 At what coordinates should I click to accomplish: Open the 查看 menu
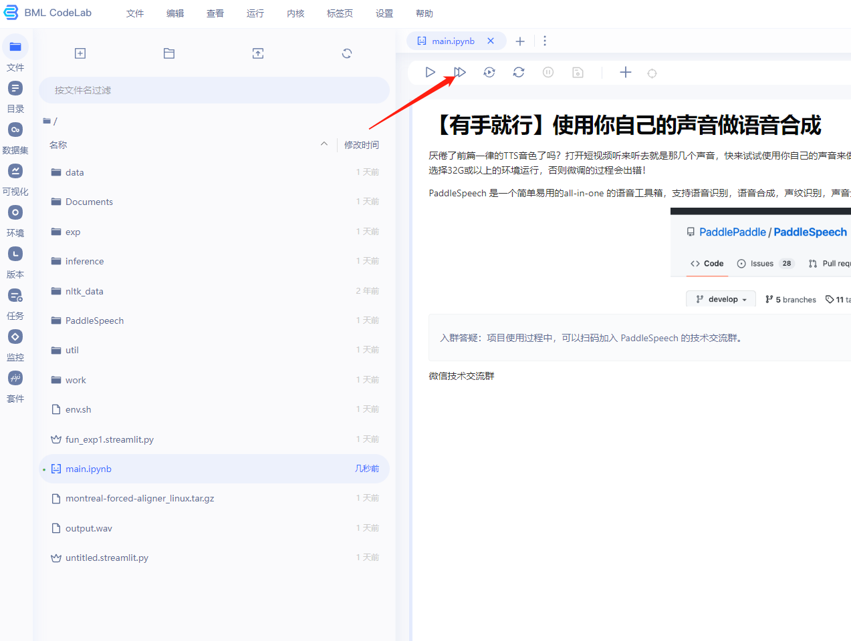(x=215, y=13)
